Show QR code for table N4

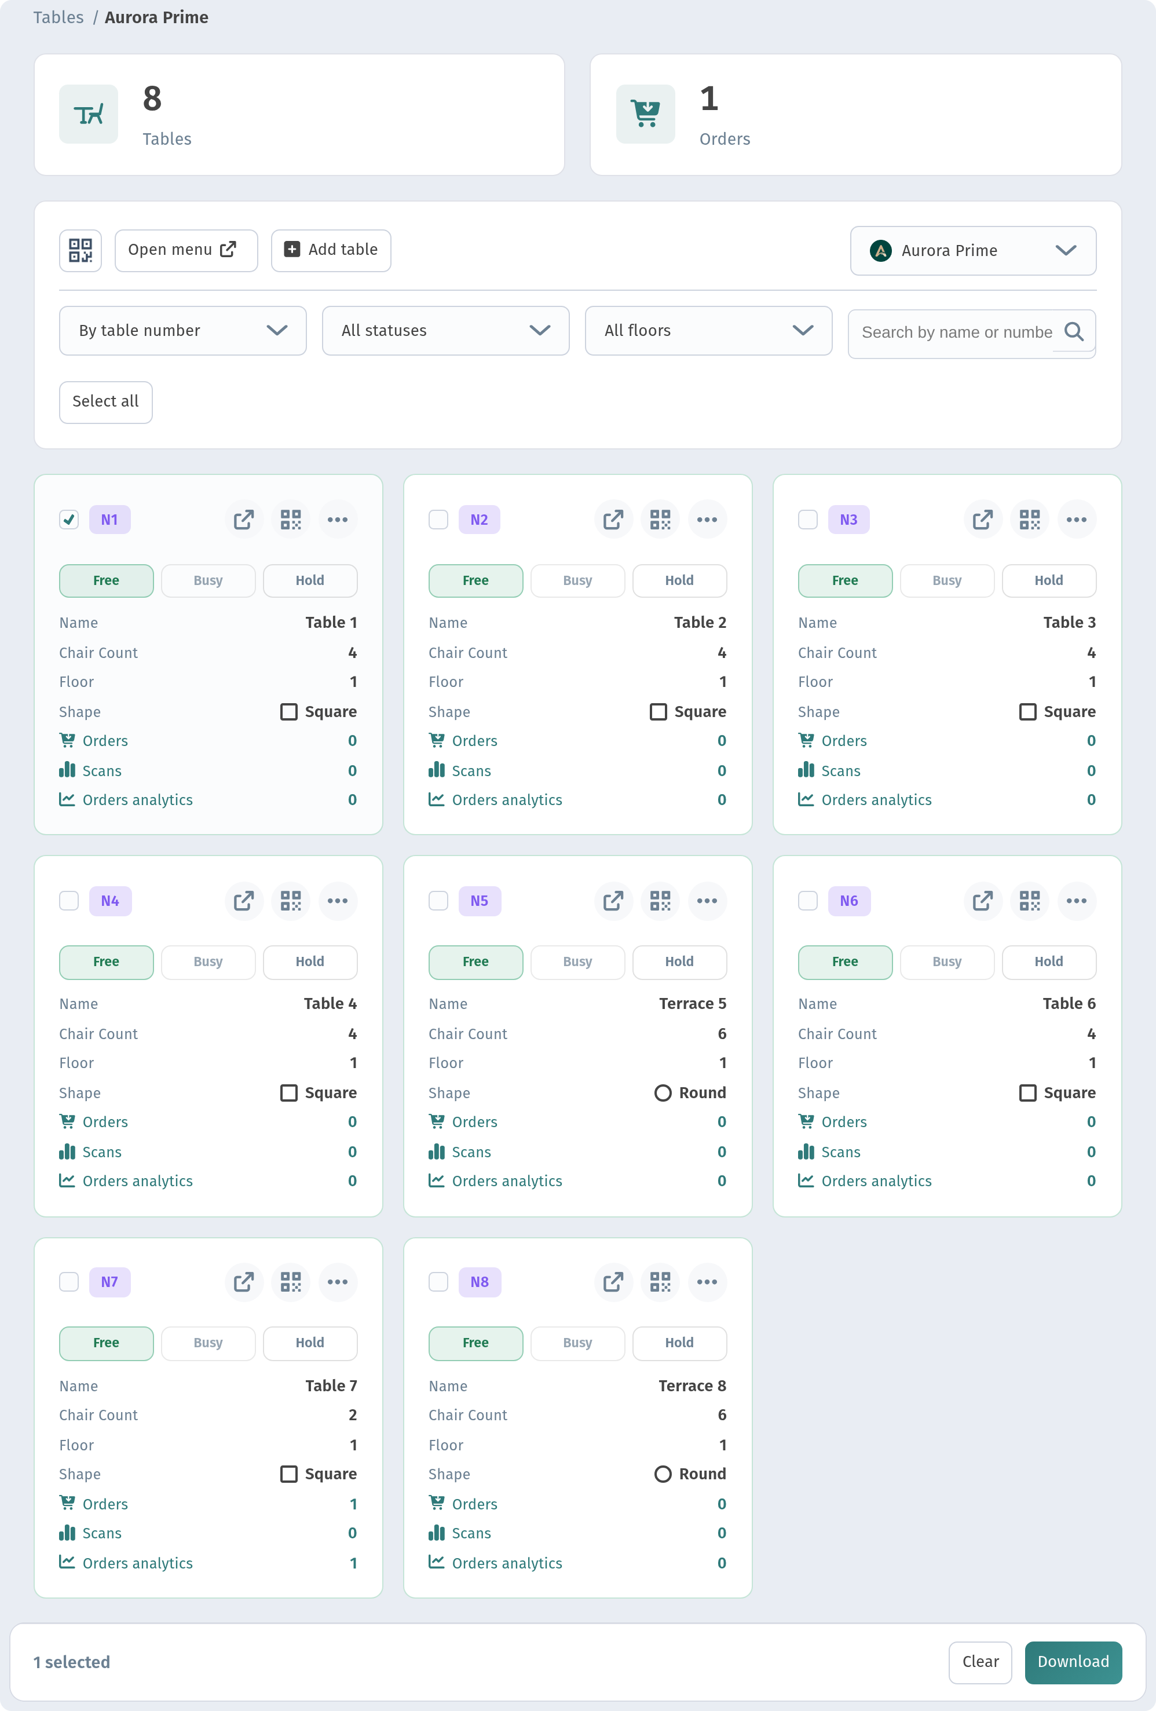coord(291,901)
